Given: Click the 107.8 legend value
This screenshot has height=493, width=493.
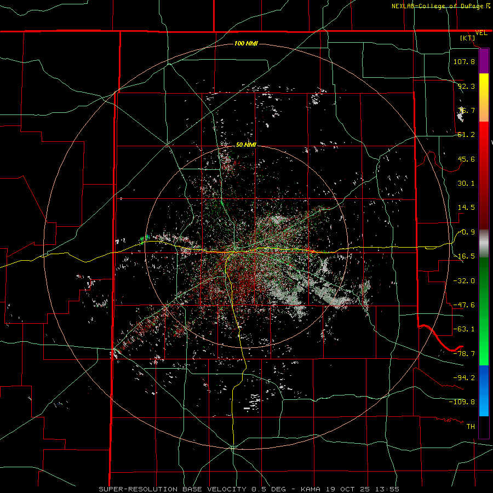Looking at the screenshot, I should tap(464, 61).
